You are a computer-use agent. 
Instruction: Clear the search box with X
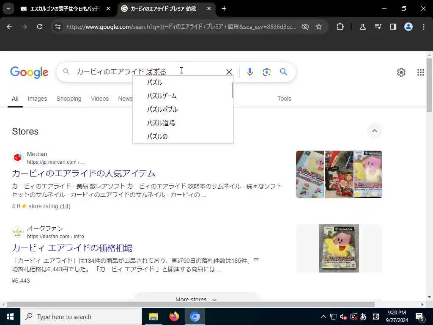(229, 72)
